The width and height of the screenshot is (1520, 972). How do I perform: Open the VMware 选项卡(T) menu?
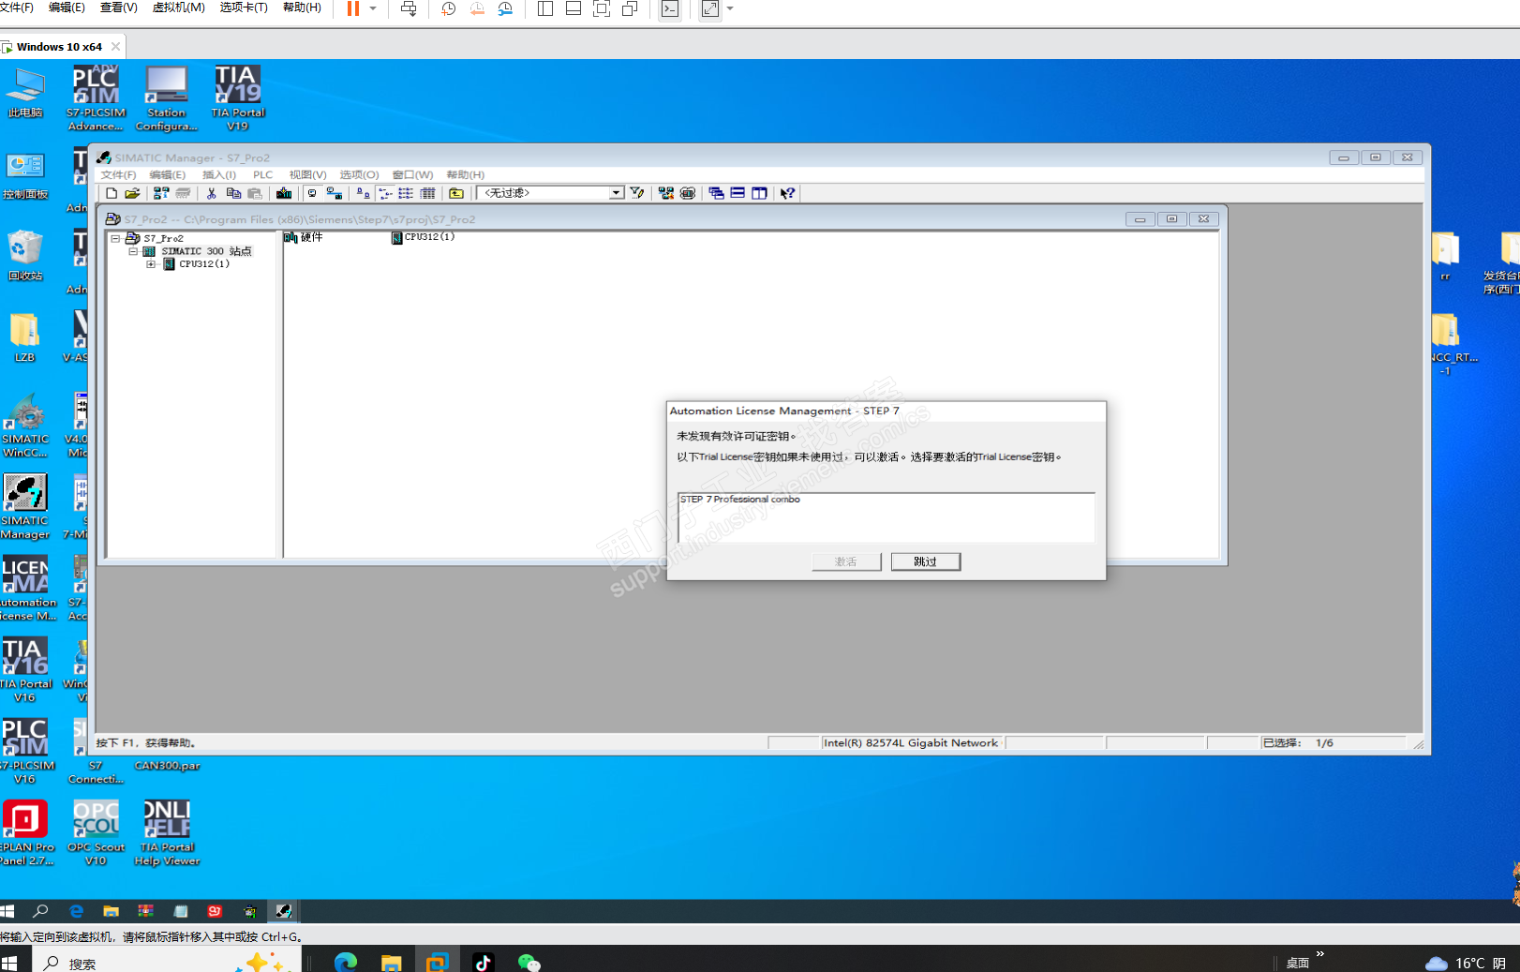[244, 7]
